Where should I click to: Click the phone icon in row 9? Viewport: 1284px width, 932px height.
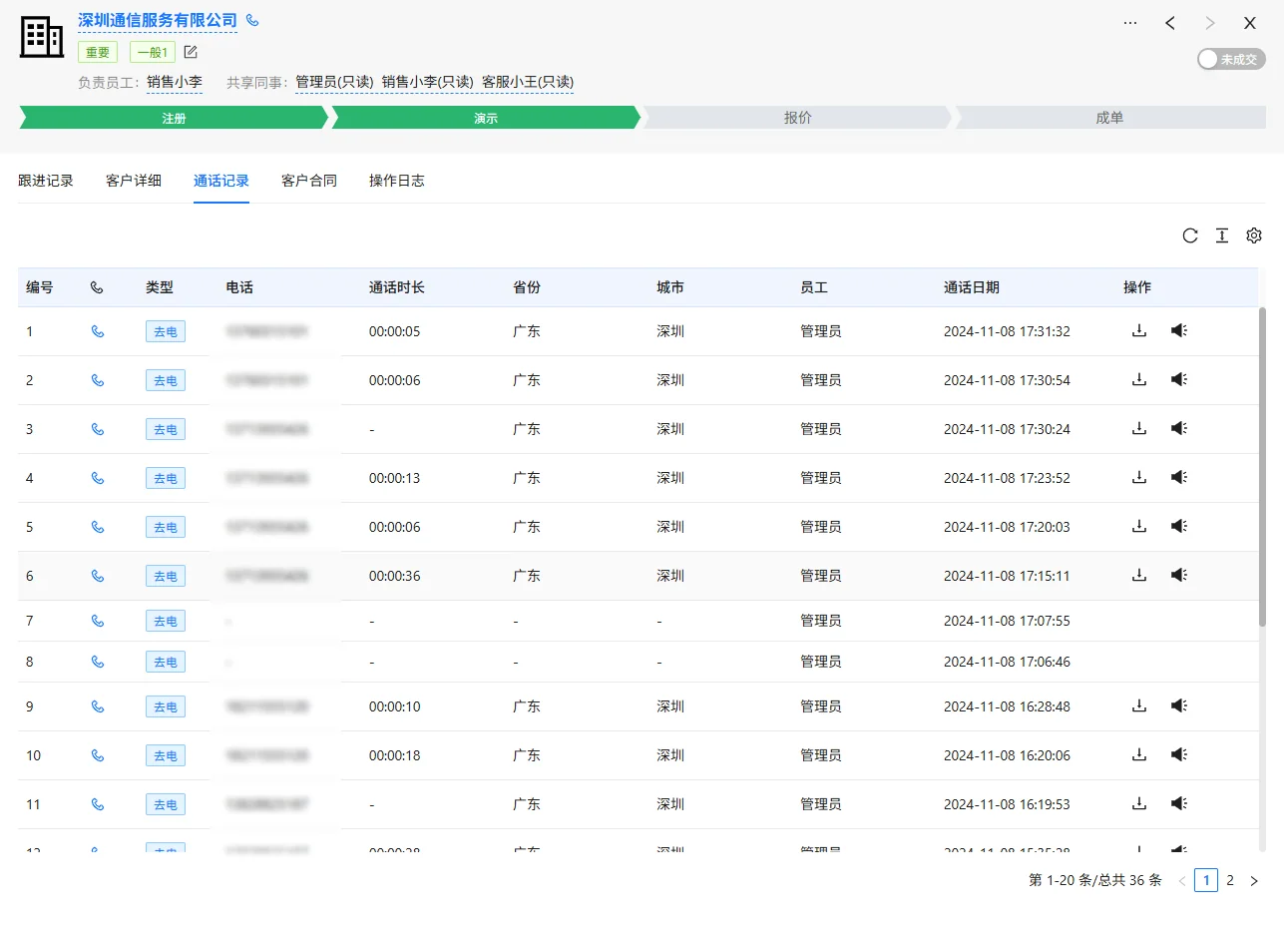pyautogui.click(x=97, y=706)
